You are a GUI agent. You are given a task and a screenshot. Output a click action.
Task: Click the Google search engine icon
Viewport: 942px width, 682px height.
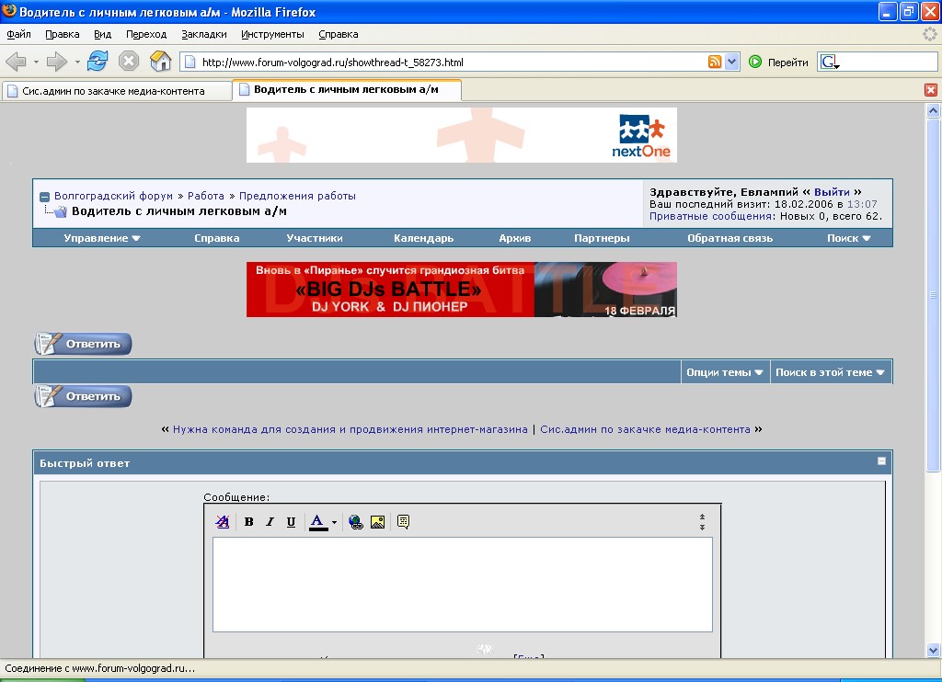pos(829,62)
